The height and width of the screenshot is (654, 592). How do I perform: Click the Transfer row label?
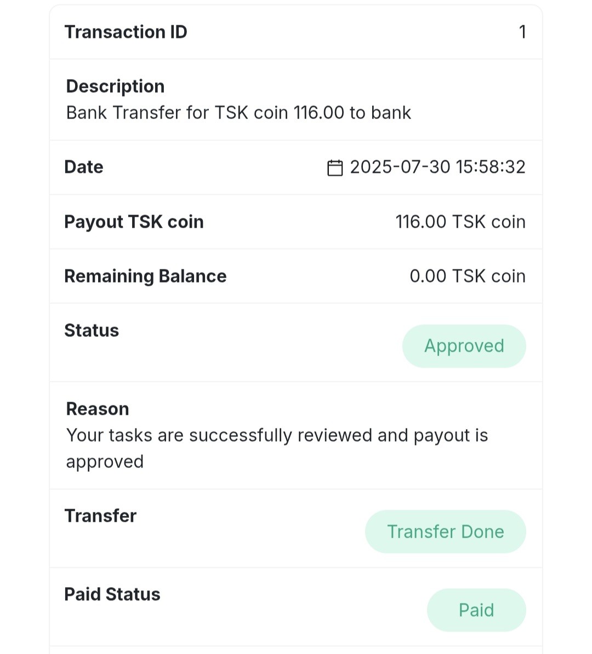click(x=100, y=516)
